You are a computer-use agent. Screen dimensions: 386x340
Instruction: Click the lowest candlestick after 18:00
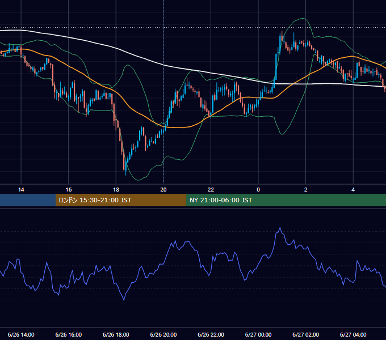(126, 167)
